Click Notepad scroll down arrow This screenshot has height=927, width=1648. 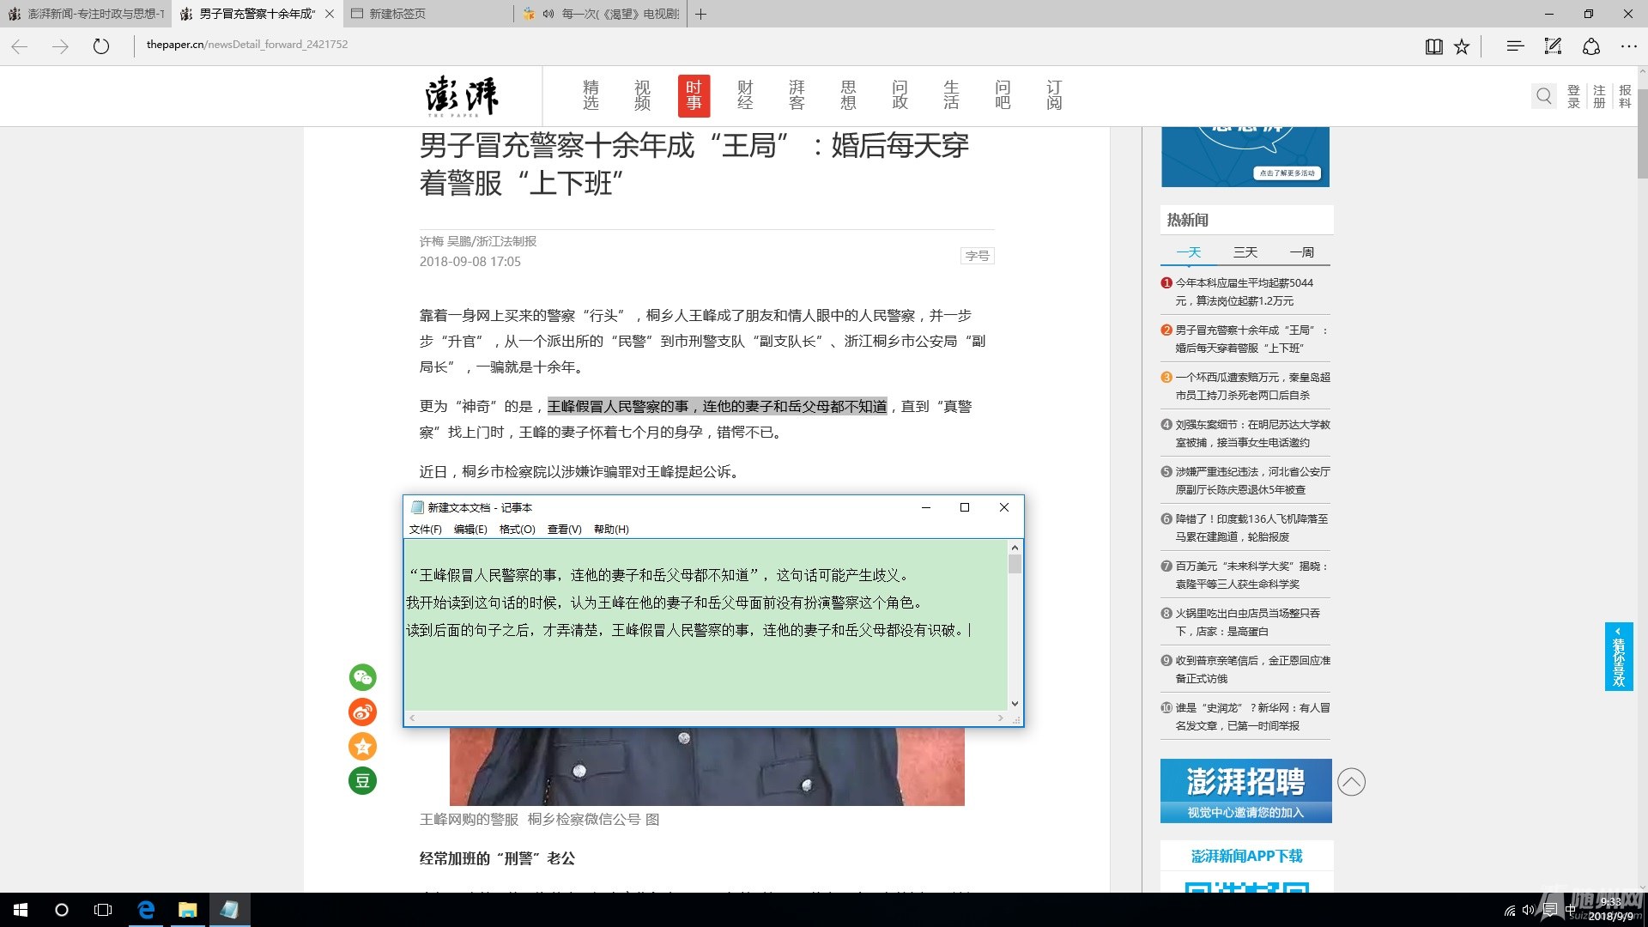click(1015, 704)
